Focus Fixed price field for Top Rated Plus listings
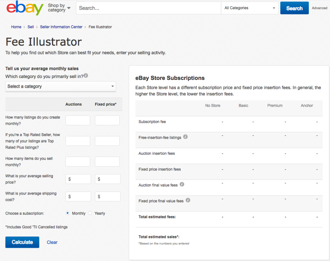This screenshot has width=330, height=261. 107,141
